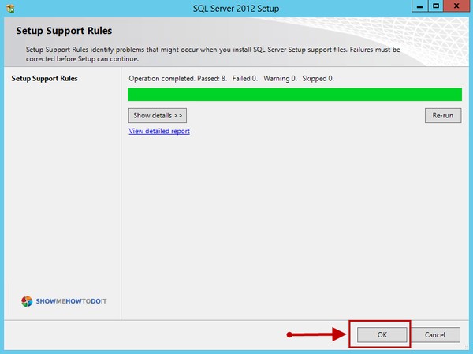The height and width of the screenshot is (354, 473).
Task: Cancel the setup support rules dialog
Action: coord(435,334)
